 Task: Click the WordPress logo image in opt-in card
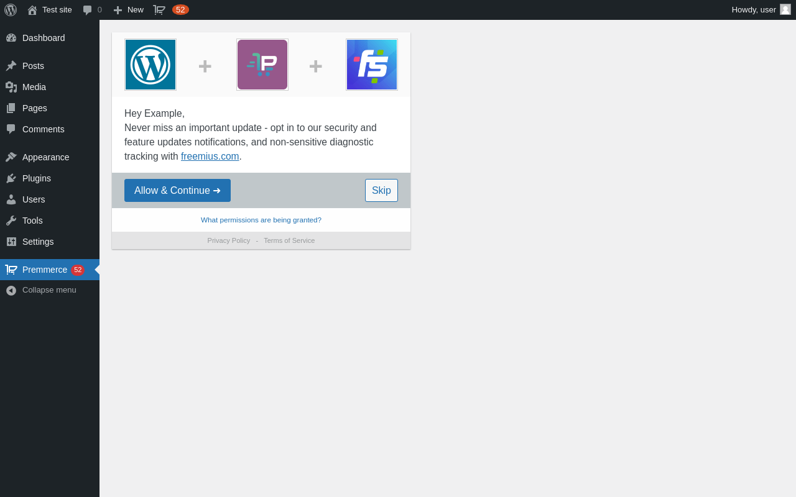150,65
